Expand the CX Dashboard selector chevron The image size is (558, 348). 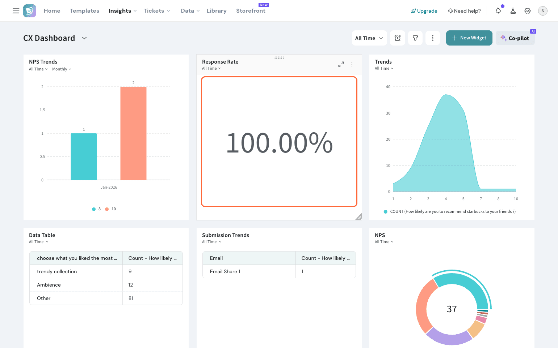[84, 38]
